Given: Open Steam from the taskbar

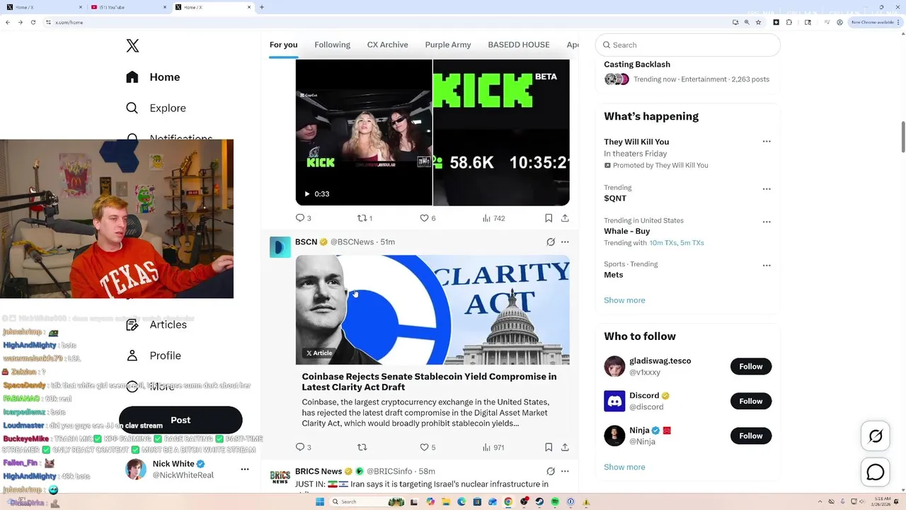Looking at the screenshot, I should coord(539,501).
